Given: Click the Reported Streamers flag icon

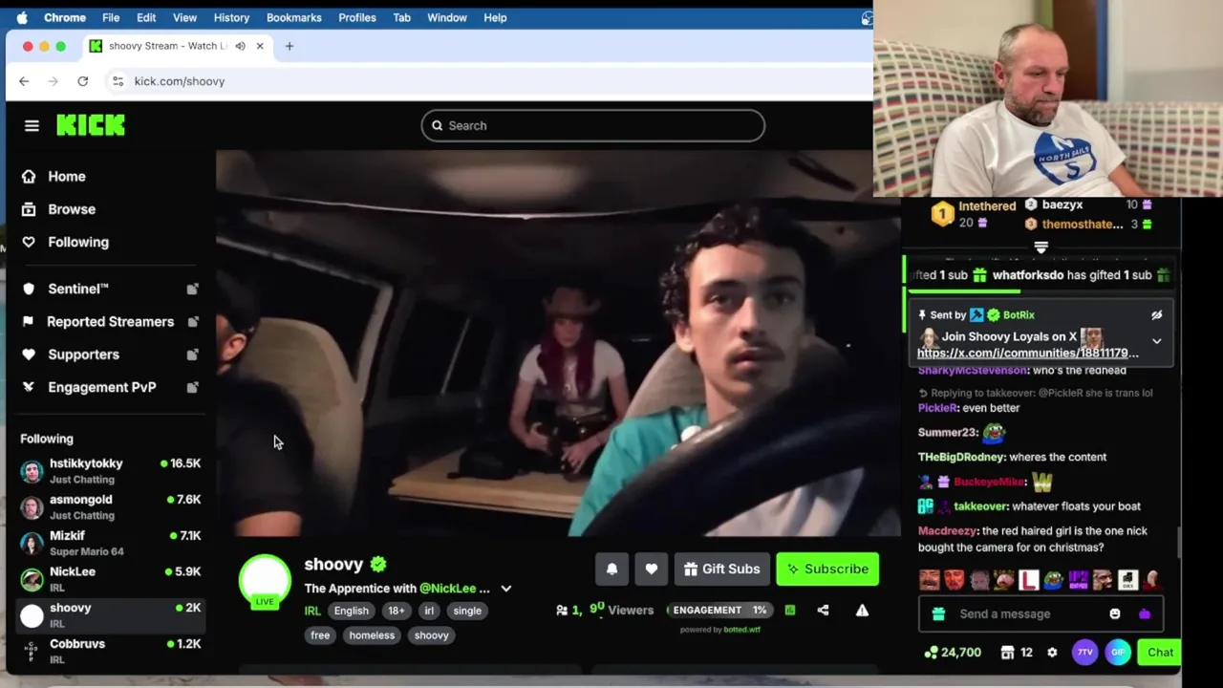Looking at the screenshot, I should (29, 321).
